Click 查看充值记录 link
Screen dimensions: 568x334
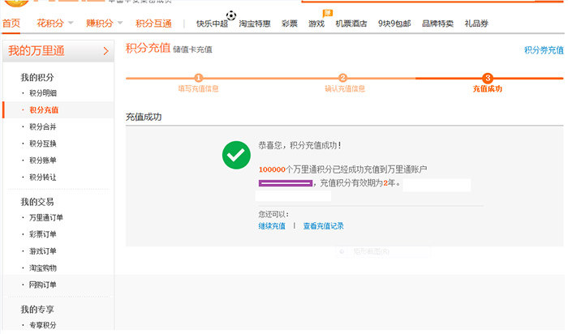324,226
